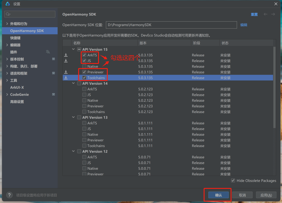Open help via the question mark icon

tap(10, 195)
